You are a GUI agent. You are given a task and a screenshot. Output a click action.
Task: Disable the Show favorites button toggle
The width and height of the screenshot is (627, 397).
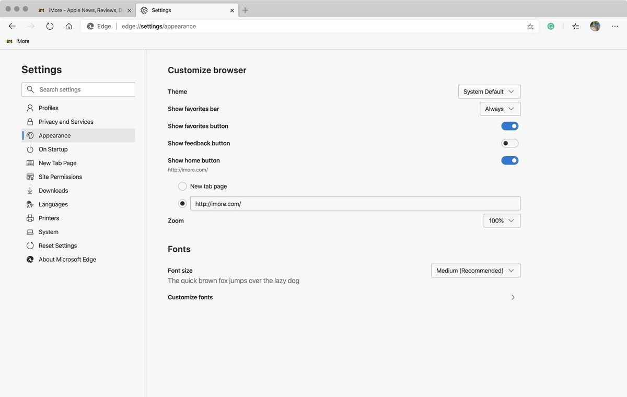coord(509,126)
